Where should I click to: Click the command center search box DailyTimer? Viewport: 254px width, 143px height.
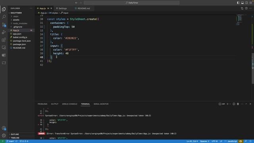click(x=132, y=3)
